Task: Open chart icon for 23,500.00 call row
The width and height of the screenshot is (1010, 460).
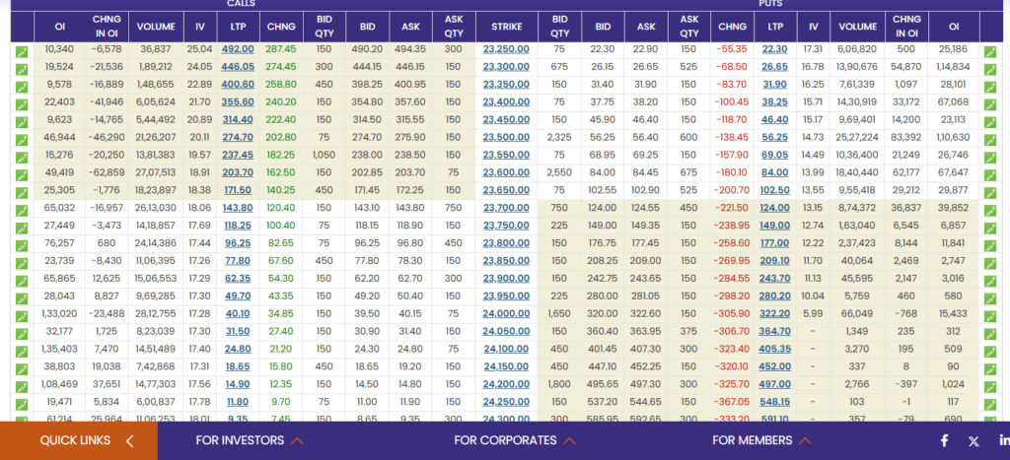Action: pyautogui.click(x=22, y=140)
